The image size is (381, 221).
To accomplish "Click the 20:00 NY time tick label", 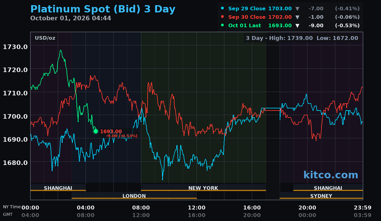I will (x=307, y=208).
